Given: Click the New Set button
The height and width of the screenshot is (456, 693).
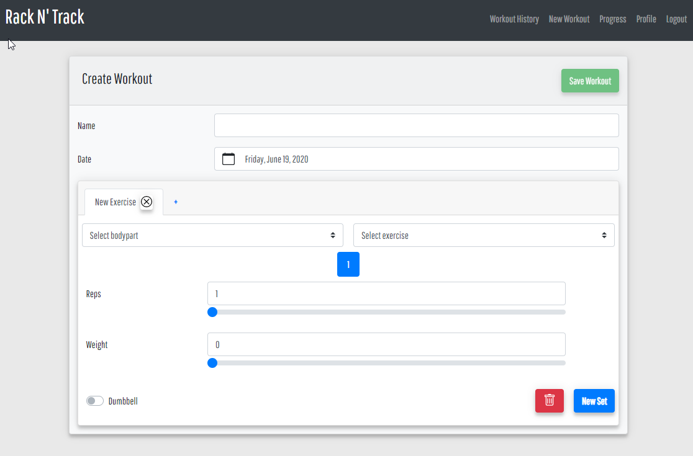Looking at the screenshot, I should point(594,401).
